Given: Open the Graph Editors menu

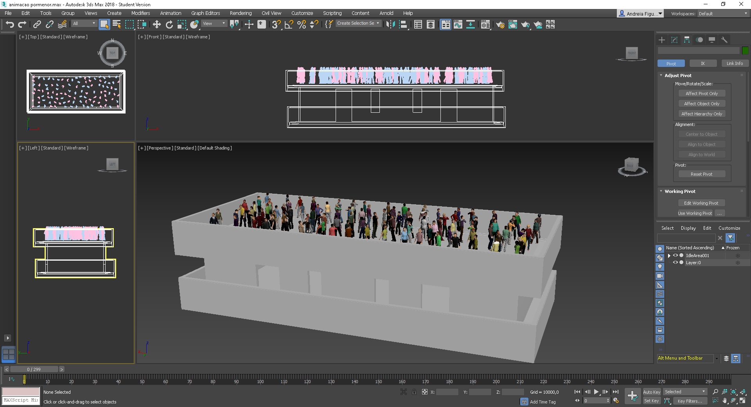Looking at the screenshot, I should [205, 13].
